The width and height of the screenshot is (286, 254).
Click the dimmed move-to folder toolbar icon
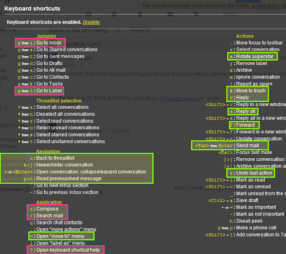[170, 14]
